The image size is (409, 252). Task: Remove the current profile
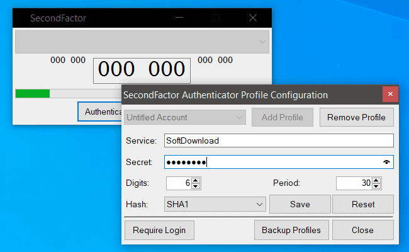356,117
